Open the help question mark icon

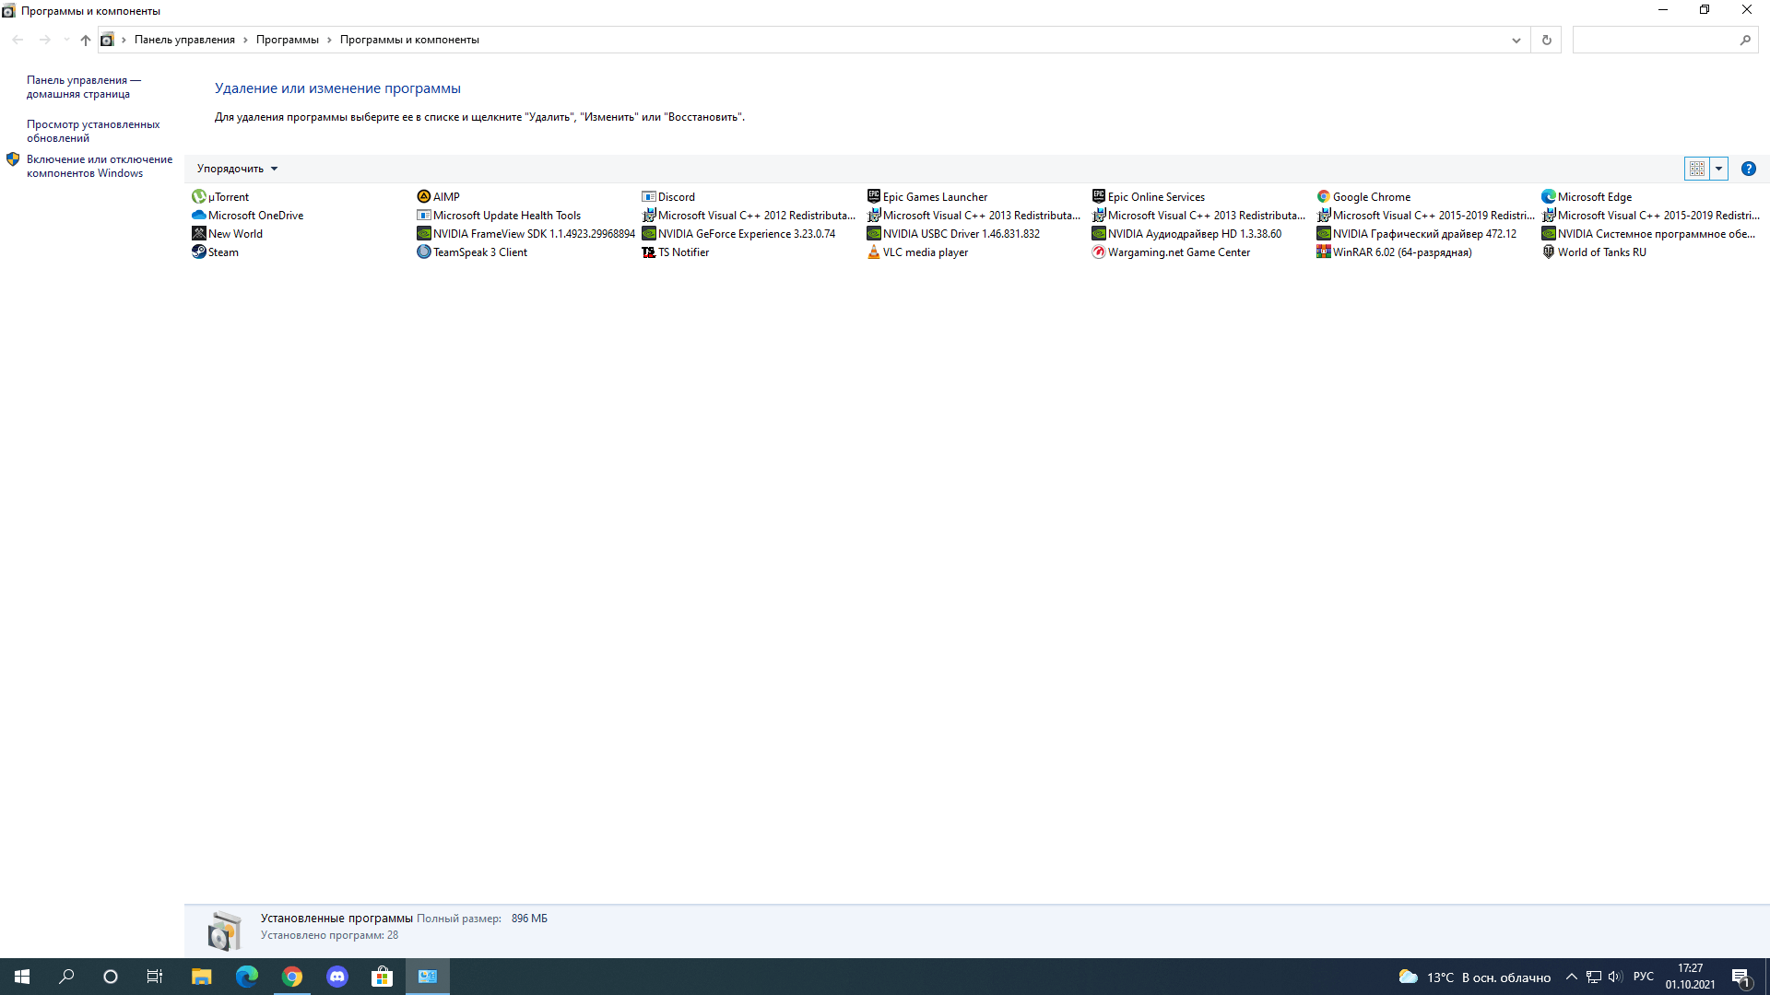[1748, 169]
